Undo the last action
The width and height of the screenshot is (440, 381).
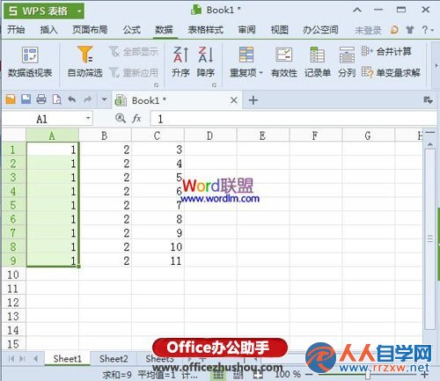click(x=72, y=99)
